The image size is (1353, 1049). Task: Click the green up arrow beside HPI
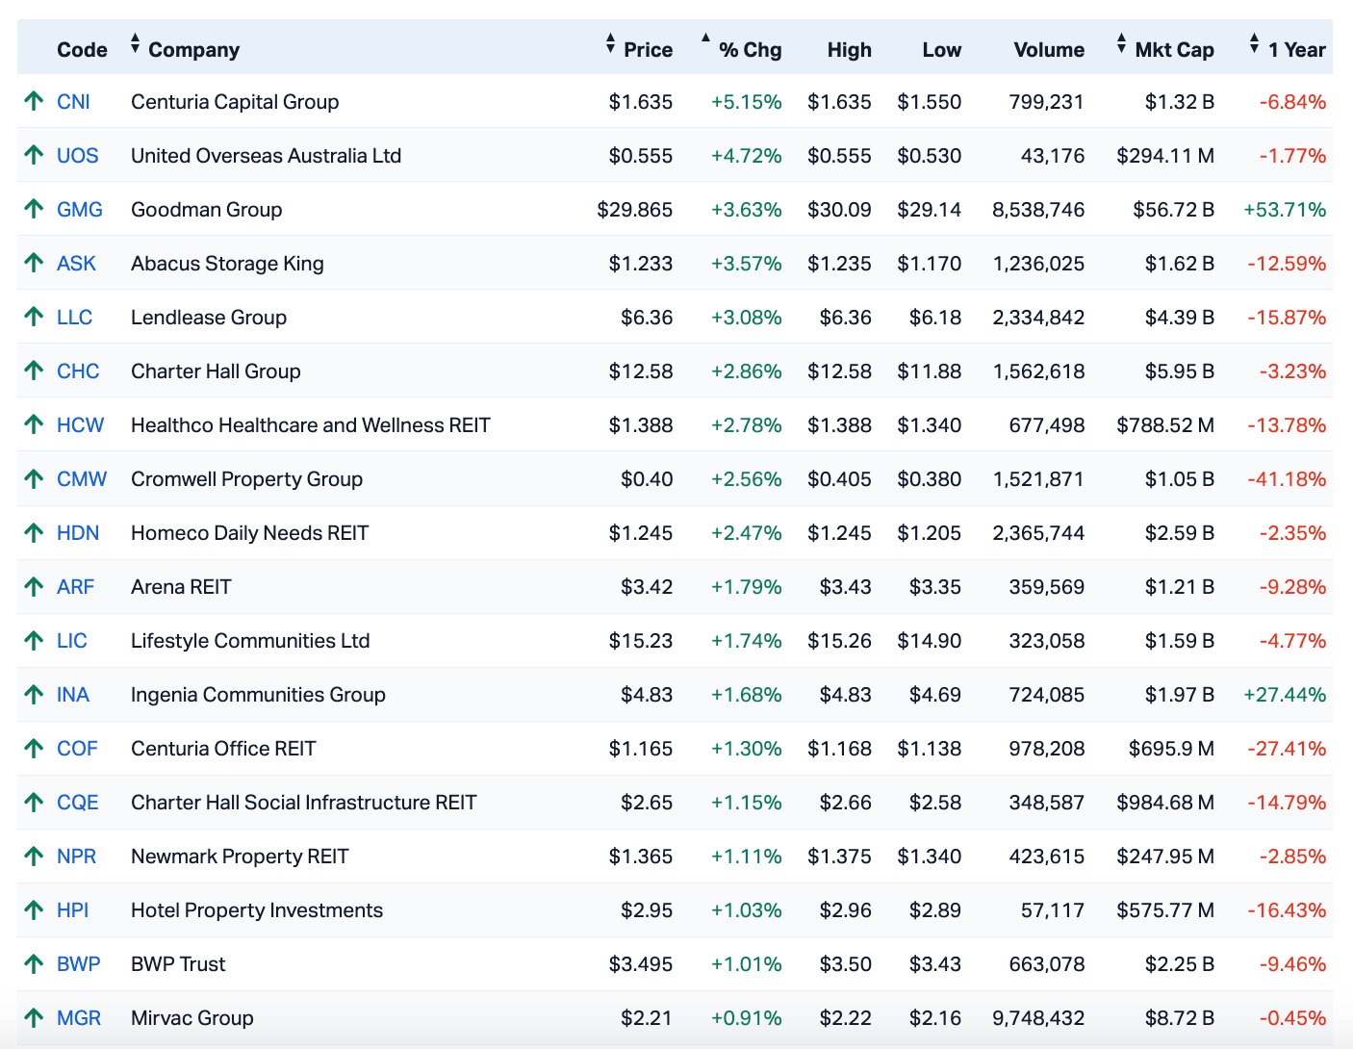pyautogui.click(x=34, y=909)
